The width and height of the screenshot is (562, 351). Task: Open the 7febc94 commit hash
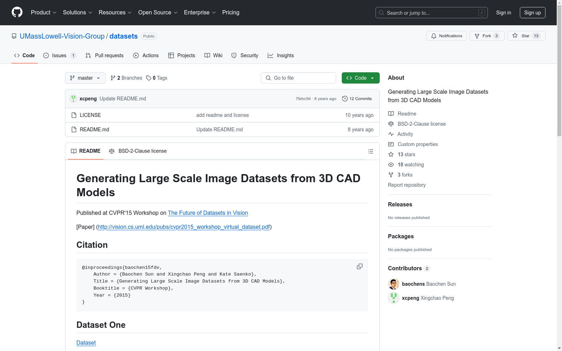pyautogui.click(x=303, y=99)
